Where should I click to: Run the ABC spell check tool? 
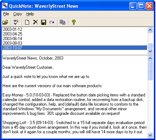point(16,22)
